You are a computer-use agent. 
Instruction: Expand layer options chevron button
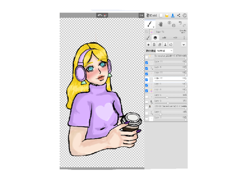(x=184, y=45)
